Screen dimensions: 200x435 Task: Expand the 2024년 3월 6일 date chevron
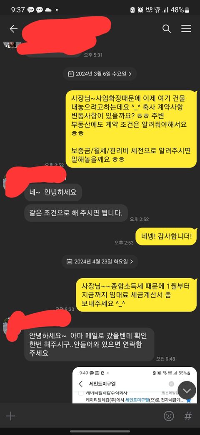(x=130, y=74)
